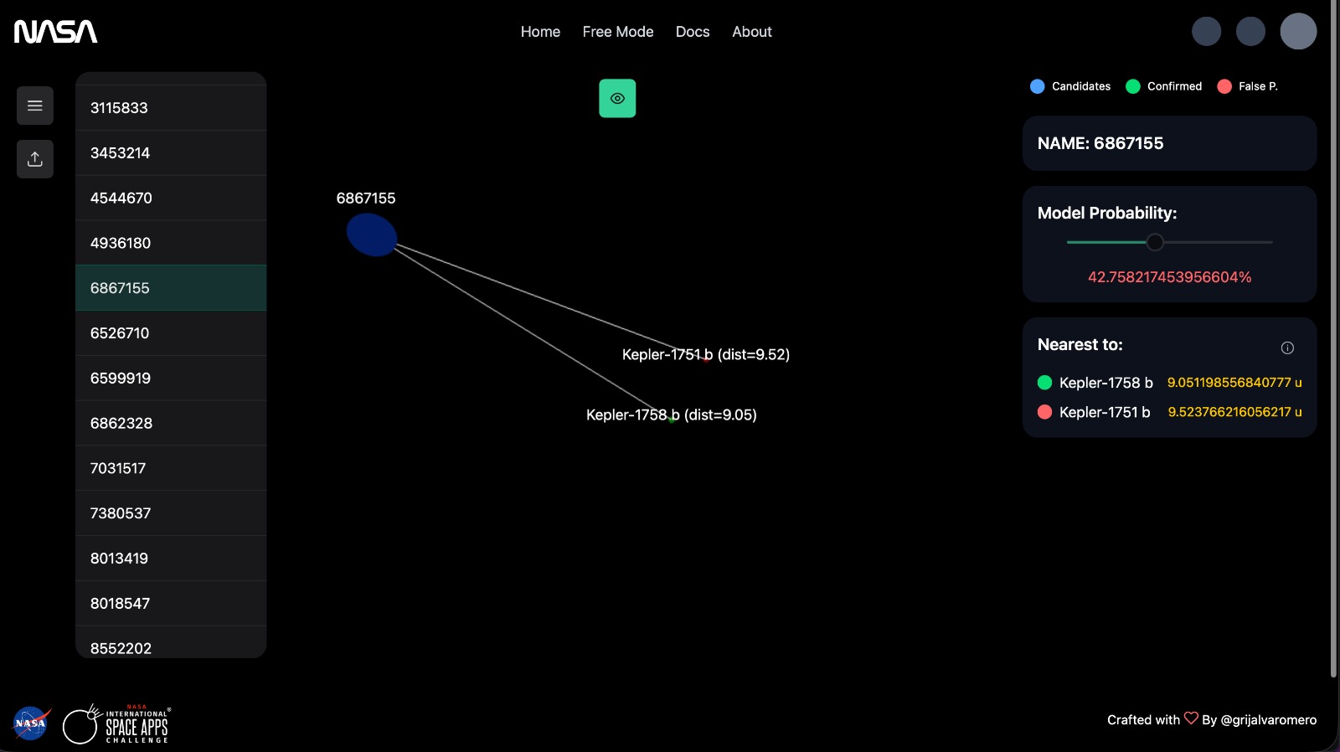Select Kepler-1758 b in Nearest to panel
1340x752 pixels.
(1105, 383)
